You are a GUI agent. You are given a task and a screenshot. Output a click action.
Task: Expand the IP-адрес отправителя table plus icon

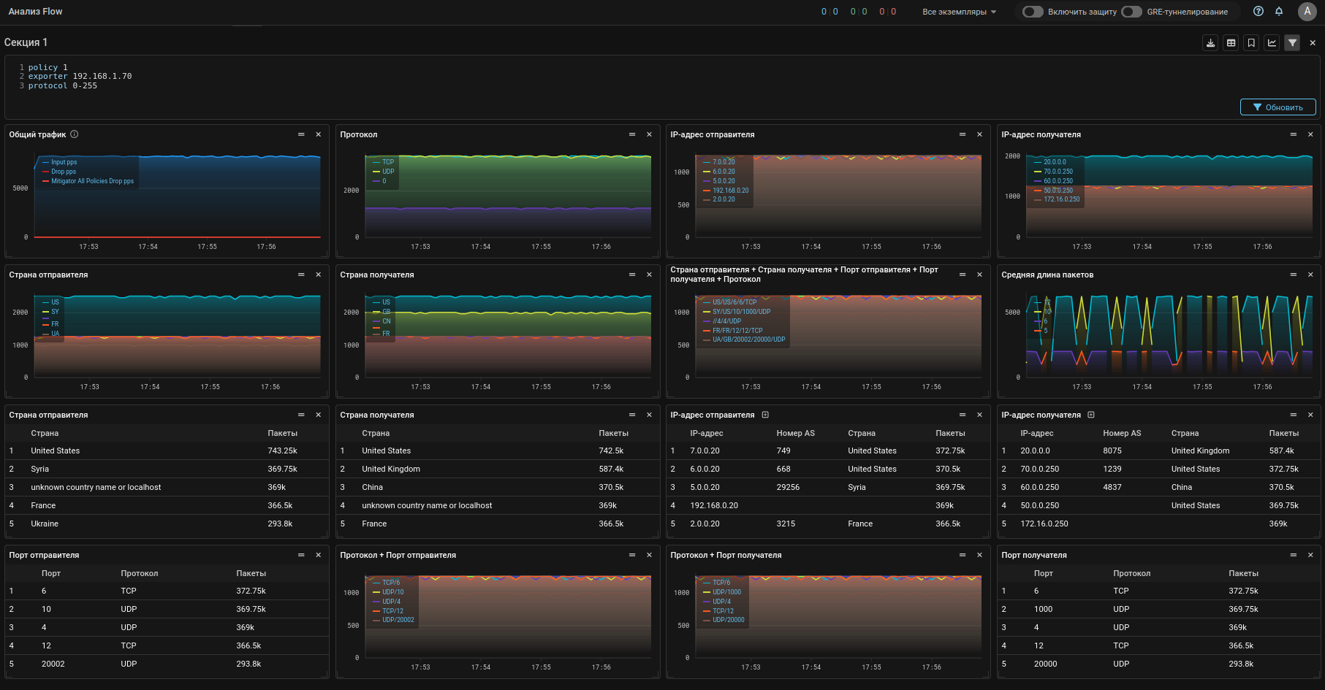pos(765,415)
